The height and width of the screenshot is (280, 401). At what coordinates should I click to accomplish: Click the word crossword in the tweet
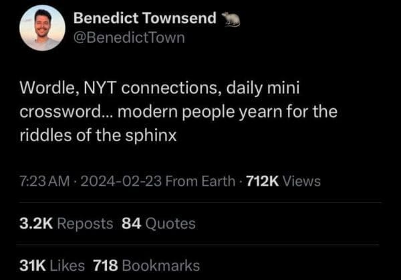point(53,111)
